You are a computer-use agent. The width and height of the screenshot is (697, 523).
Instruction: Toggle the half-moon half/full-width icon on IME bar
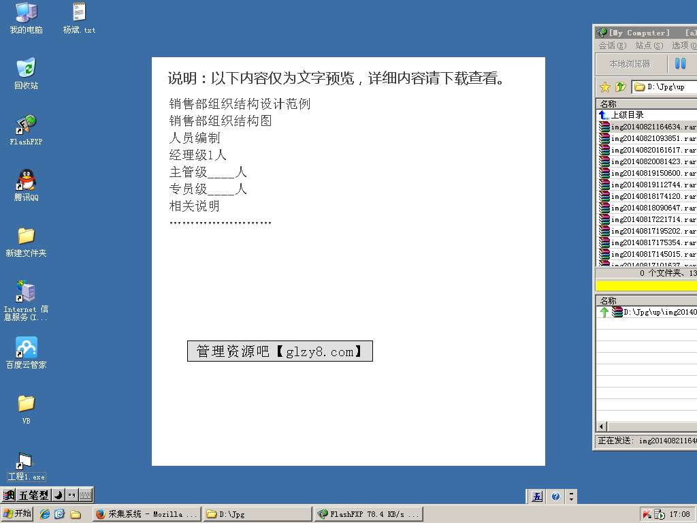point(59,495)
